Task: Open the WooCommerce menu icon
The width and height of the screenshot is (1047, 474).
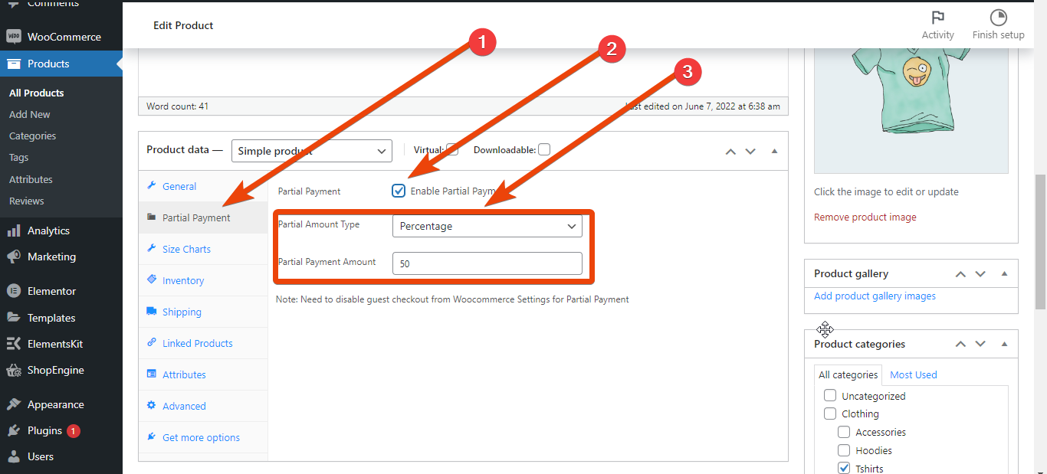Action: pos(13,37)
